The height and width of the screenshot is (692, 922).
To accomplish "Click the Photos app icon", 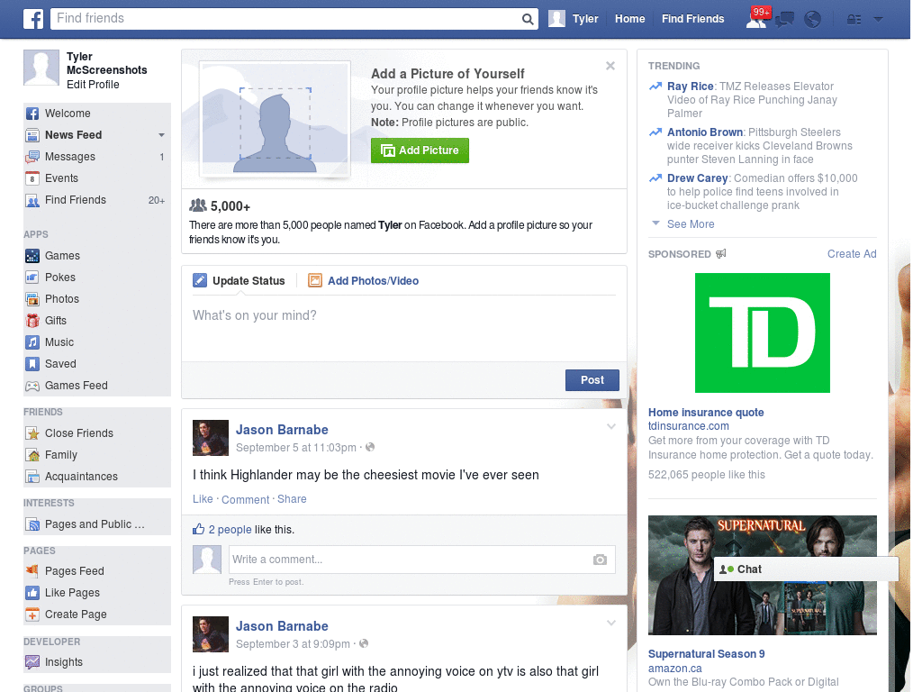I will click(32, 299).
